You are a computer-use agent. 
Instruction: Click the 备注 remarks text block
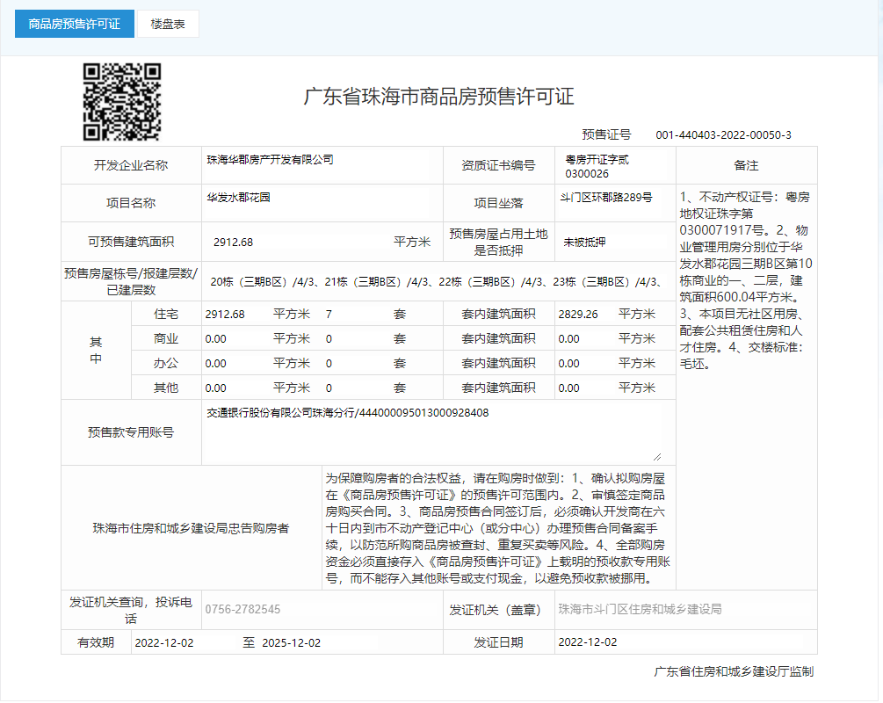pyautogui.click(x=745, y=278)
